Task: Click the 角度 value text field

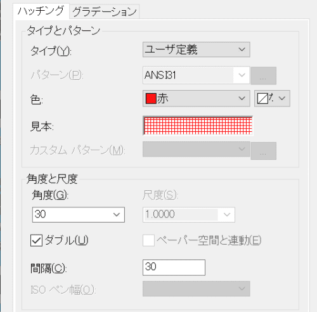Action: coord(72,214)
